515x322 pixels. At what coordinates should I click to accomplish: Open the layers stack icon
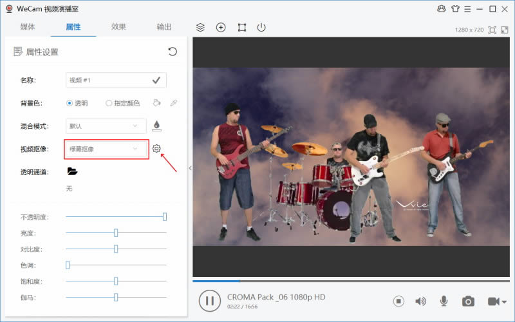pyautogui.click(x=200, y=27)
